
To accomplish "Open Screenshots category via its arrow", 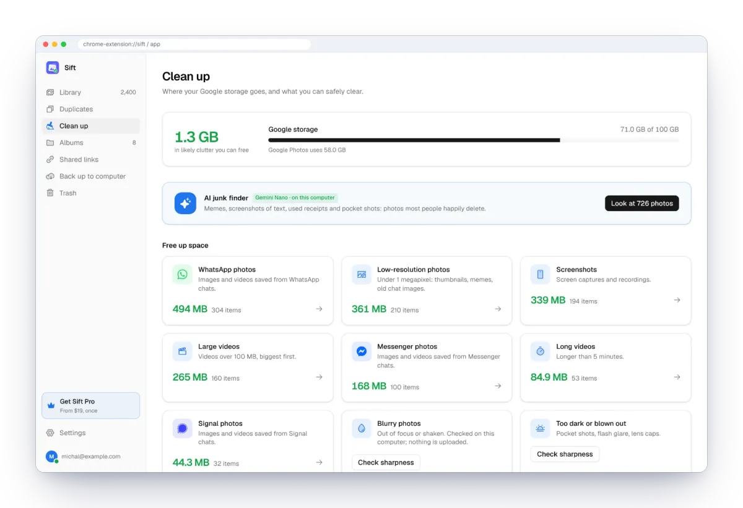I will point(677,300).
